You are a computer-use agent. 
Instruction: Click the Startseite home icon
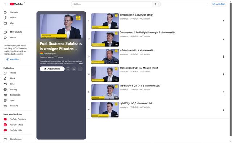pos(5,12)
